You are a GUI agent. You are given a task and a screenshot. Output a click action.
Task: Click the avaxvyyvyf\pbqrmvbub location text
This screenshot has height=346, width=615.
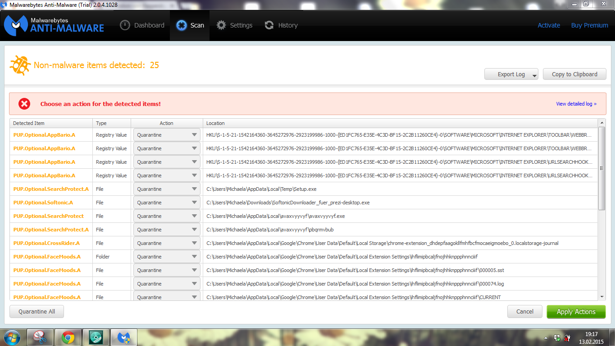click(270, 230)
